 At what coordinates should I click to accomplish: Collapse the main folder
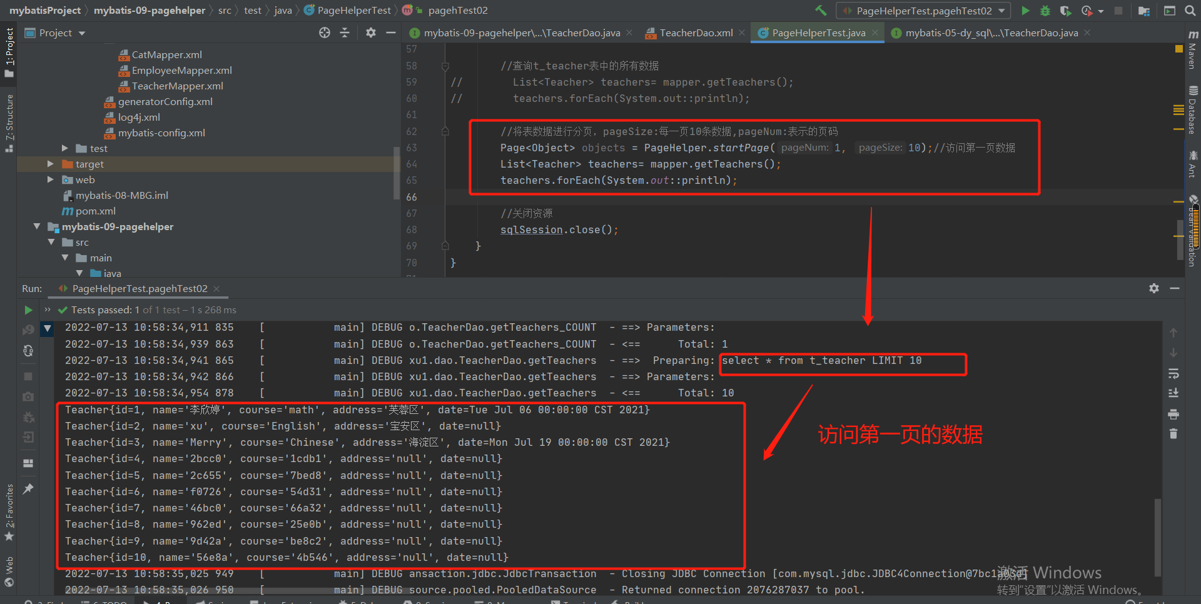point(65,258)
